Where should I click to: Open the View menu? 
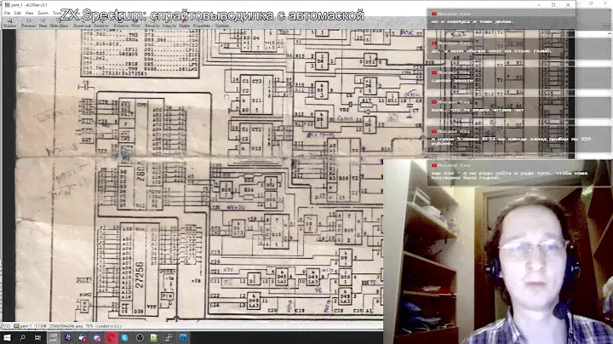(30, 14)
